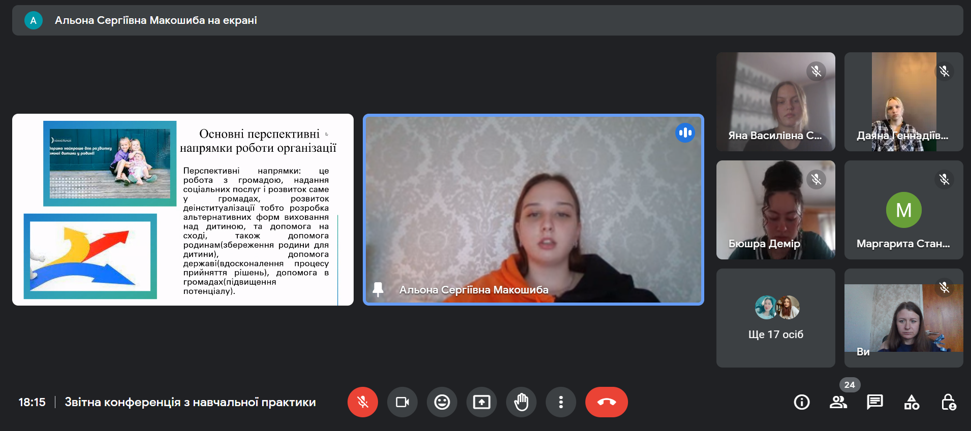Click the present screen button
This screenshot has width=971, height=431.
click(481, 402)
